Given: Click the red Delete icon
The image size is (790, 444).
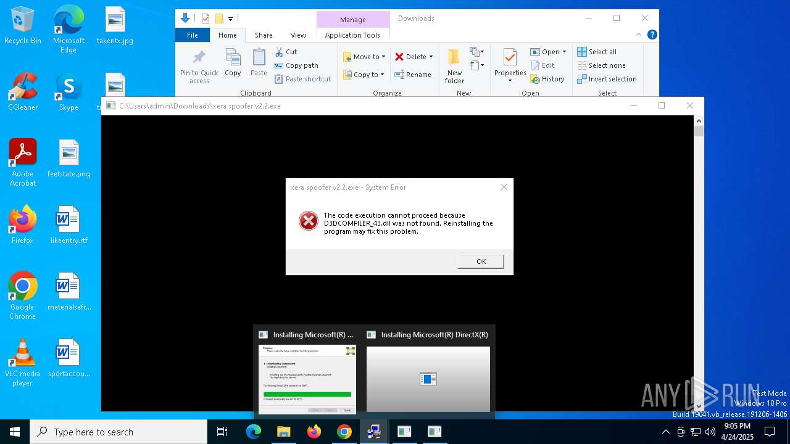Looking at the screenshot, I should pyautogui.click(x=399, y=57).
